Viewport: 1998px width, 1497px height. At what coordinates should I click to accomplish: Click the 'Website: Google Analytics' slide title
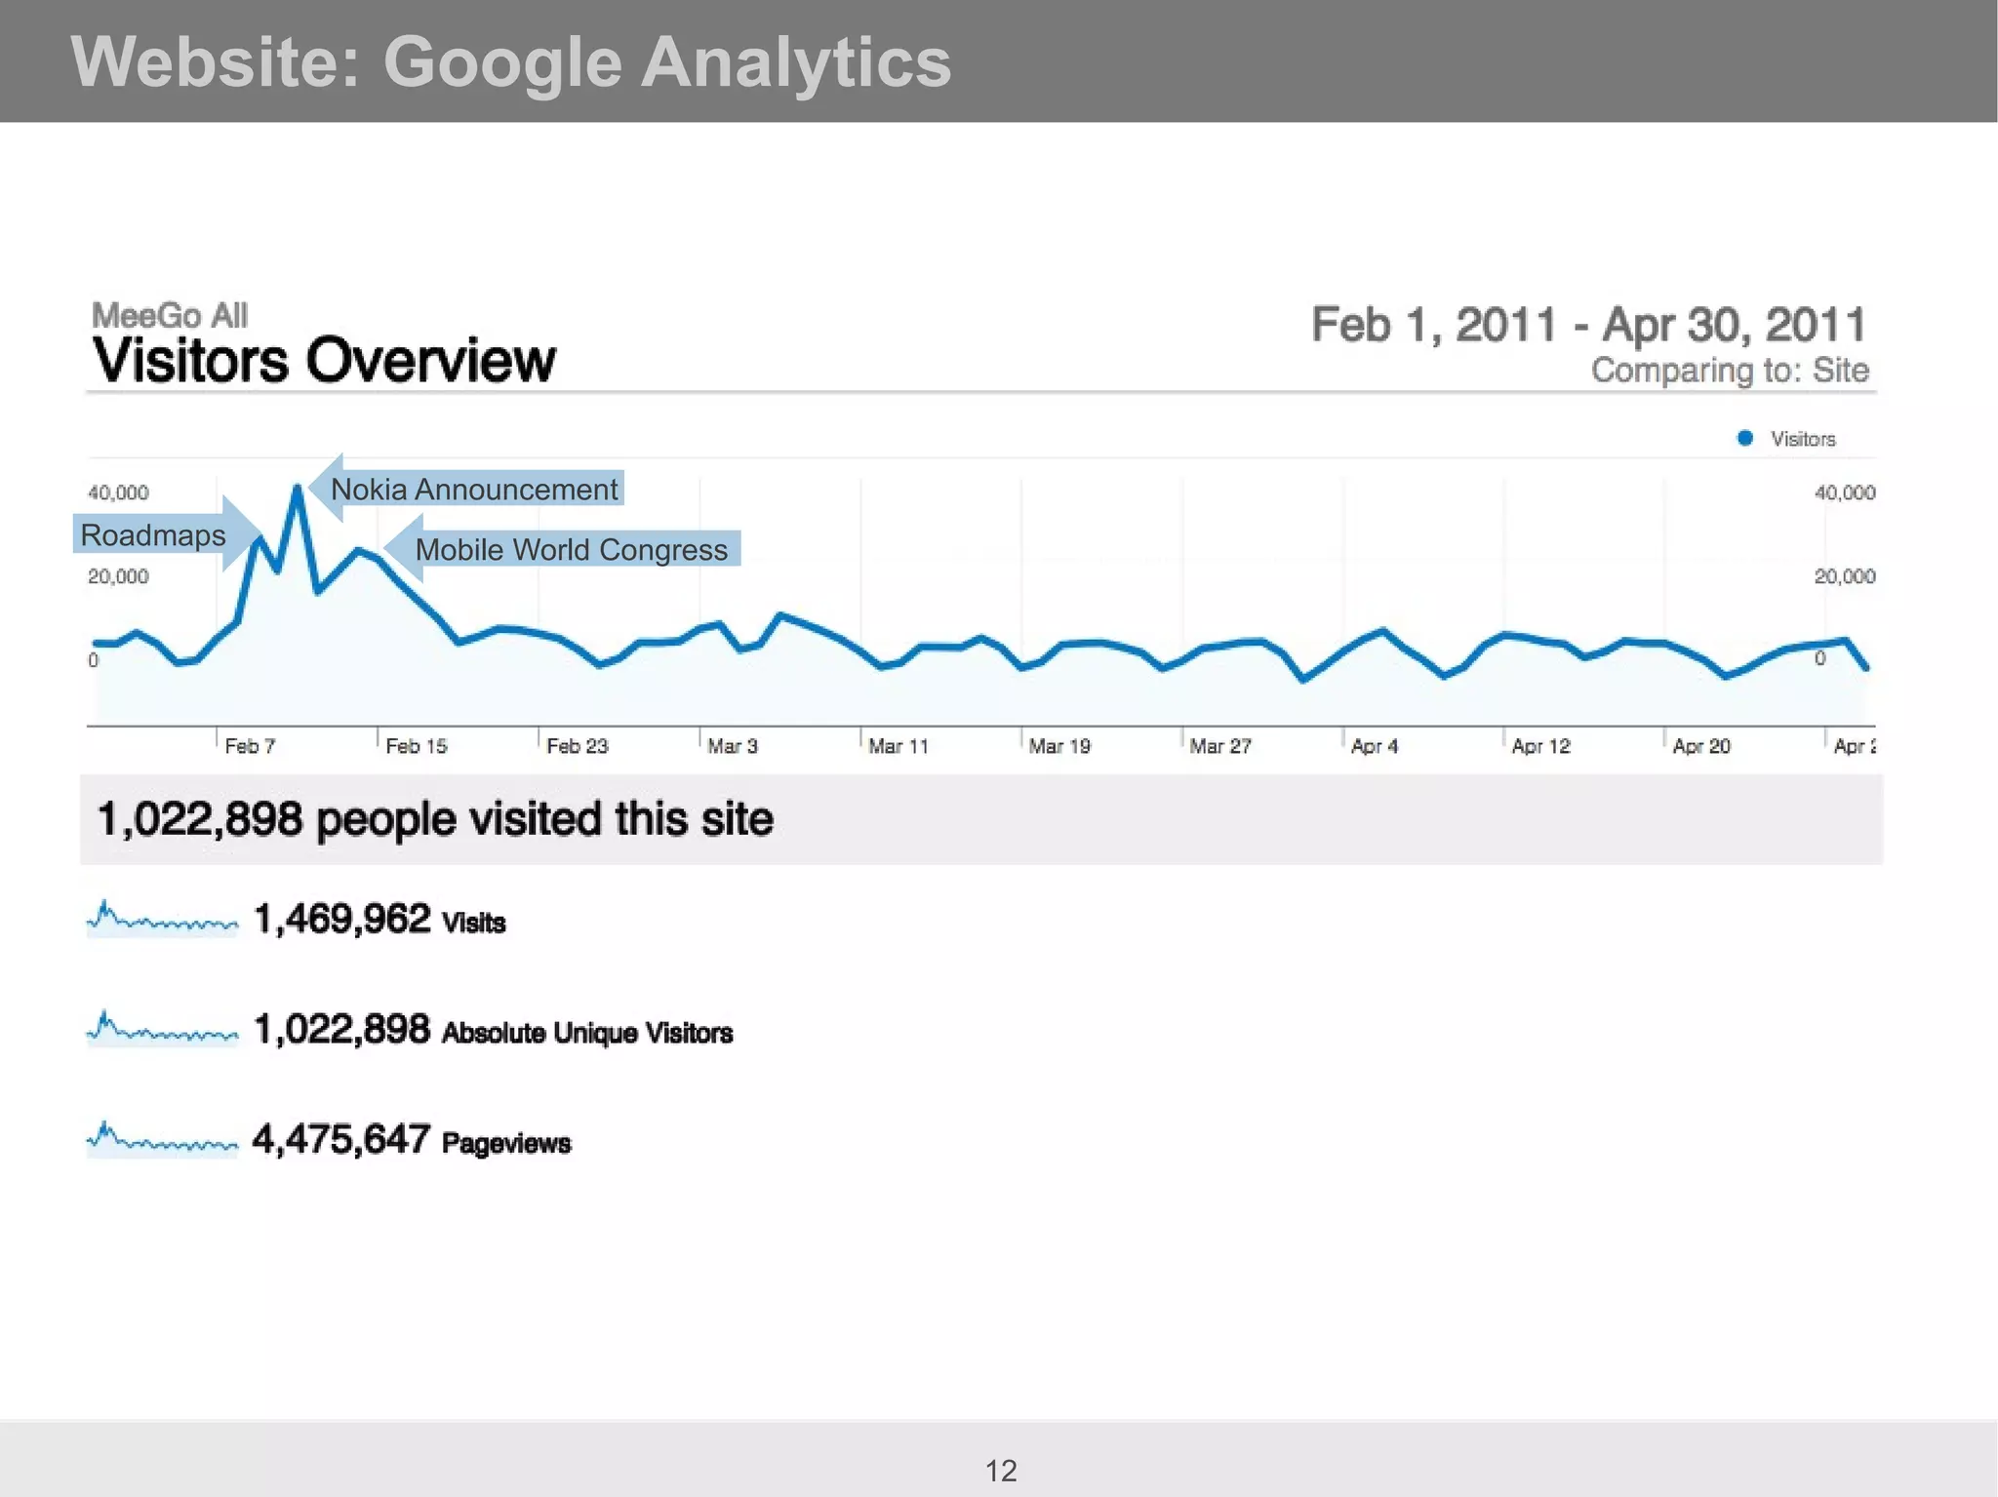coord(510,62)
